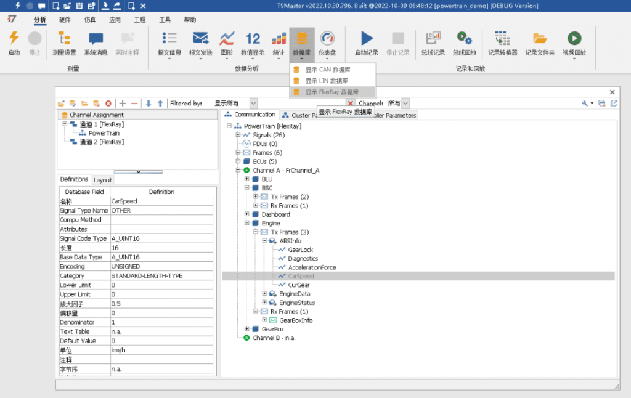The height and width of the screenshot is (398, 631).
Task: Click the collapse handle below Channel Assignment
Action: pyautogui.click(x=138, y=172)
